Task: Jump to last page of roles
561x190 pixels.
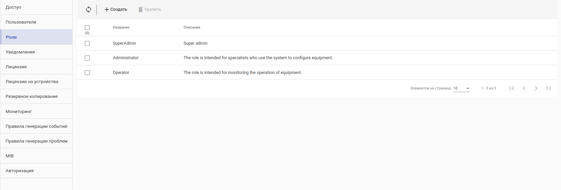Action: [x=548, y=88]
